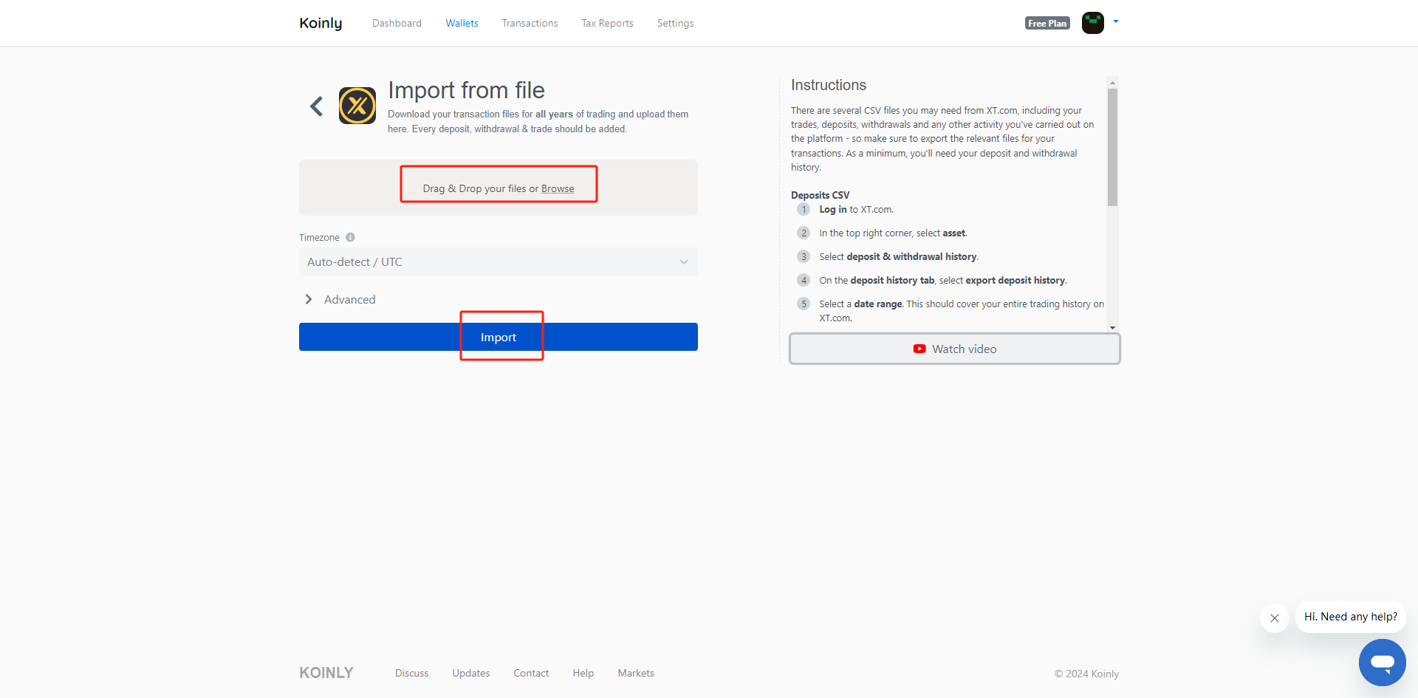Image resolution: width=1418 pixels, height=698 pixels.
Task: Click the Browse files link
Action: [558, 188]
